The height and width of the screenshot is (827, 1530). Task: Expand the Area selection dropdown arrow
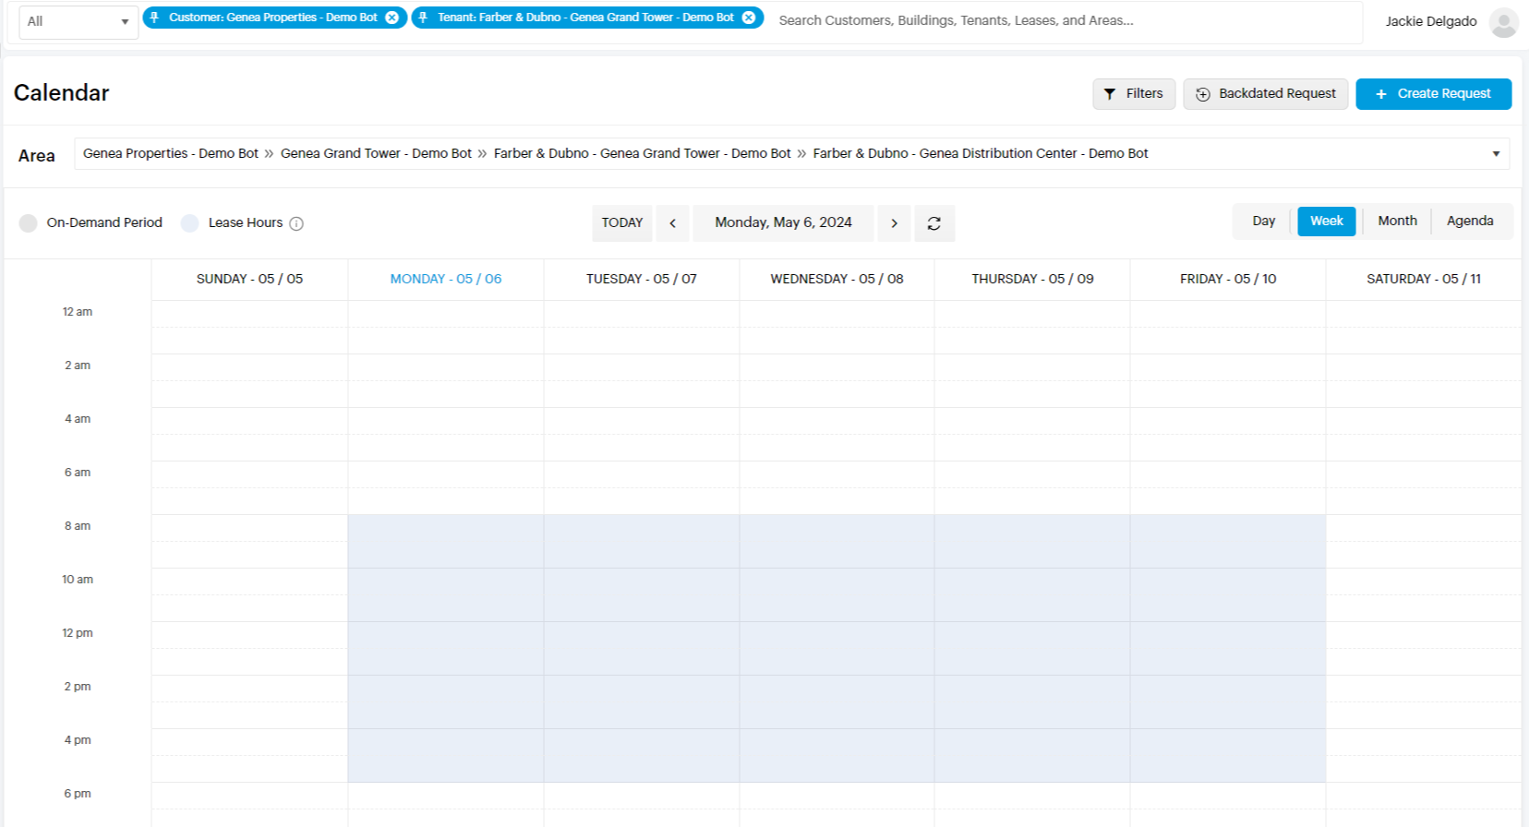coord(1496,154)
